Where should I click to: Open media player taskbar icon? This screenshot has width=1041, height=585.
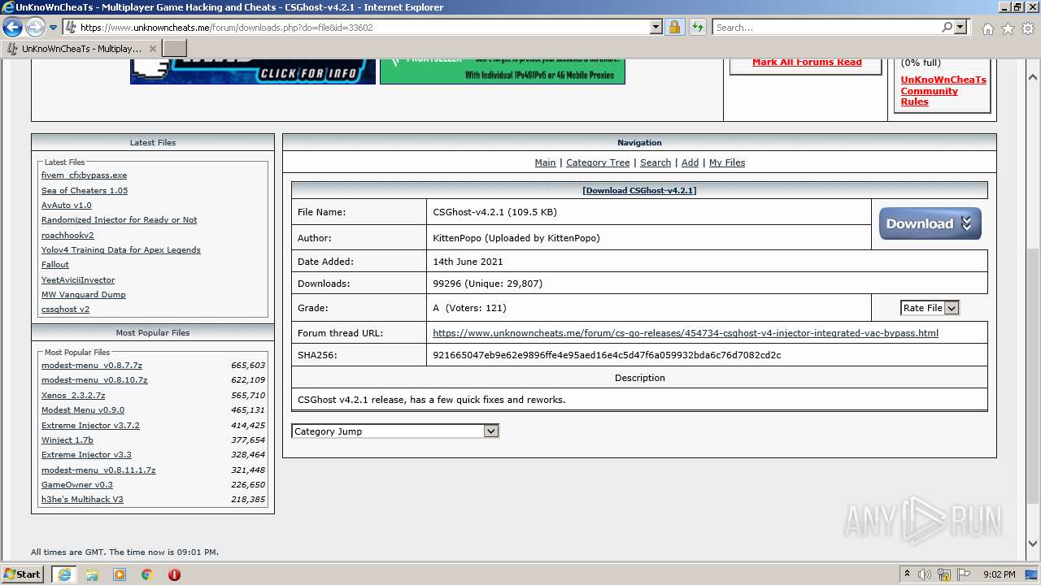pos(120,574)
